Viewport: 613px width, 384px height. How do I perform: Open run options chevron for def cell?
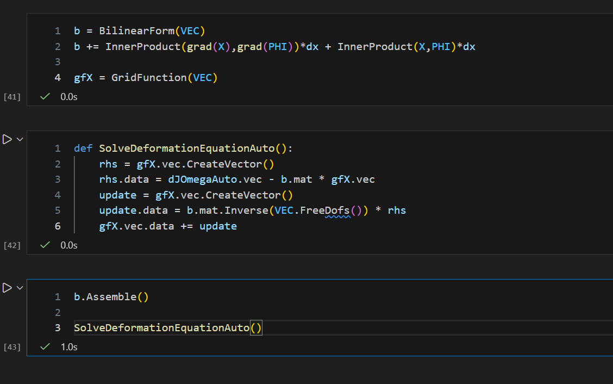[20, 140]
